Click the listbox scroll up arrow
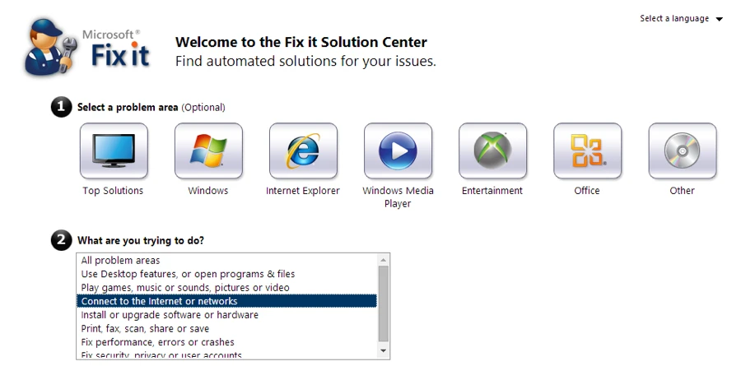741x366 pixels. [x=383, y=260]
